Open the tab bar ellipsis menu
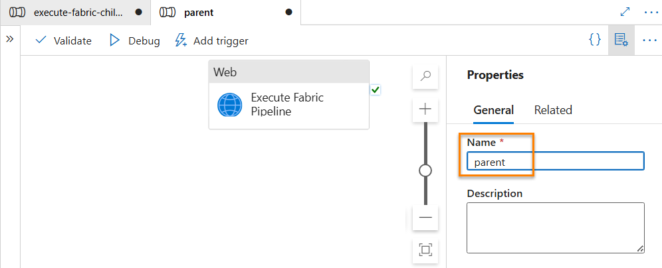The width and height of the screenshot is (662, 268). pyautogui.click(x=651, y=12)
